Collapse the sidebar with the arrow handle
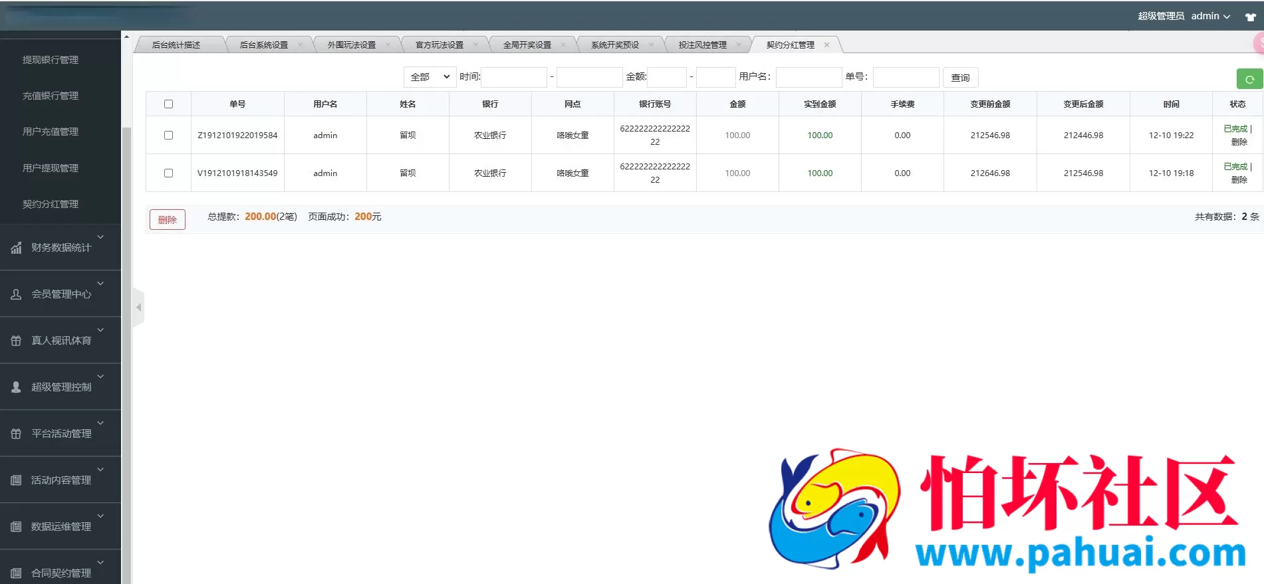 138,308
